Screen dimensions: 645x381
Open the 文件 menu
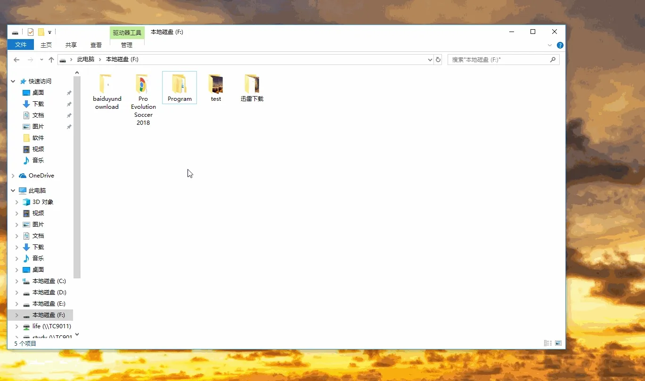[21, 45]
